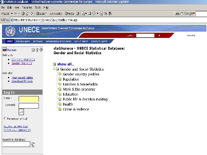
Task: Click the question mark help icon in sidebar
Action: tap(41, 50)
